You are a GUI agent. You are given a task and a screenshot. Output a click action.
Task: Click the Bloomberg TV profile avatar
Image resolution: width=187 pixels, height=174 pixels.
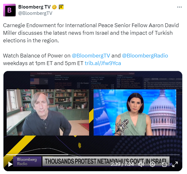click(x=10, y=10)
